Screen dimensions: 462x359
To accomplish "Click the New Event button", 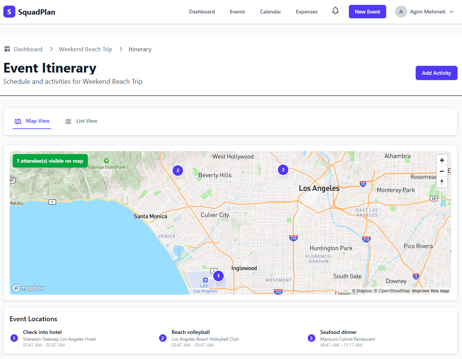I will coord(368,12).
